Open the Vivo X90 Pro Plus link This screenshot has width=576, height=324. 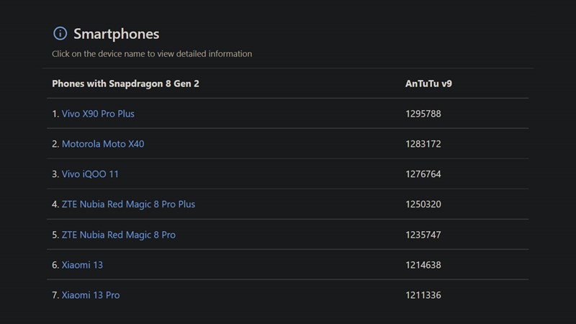(x=98, y=114)
